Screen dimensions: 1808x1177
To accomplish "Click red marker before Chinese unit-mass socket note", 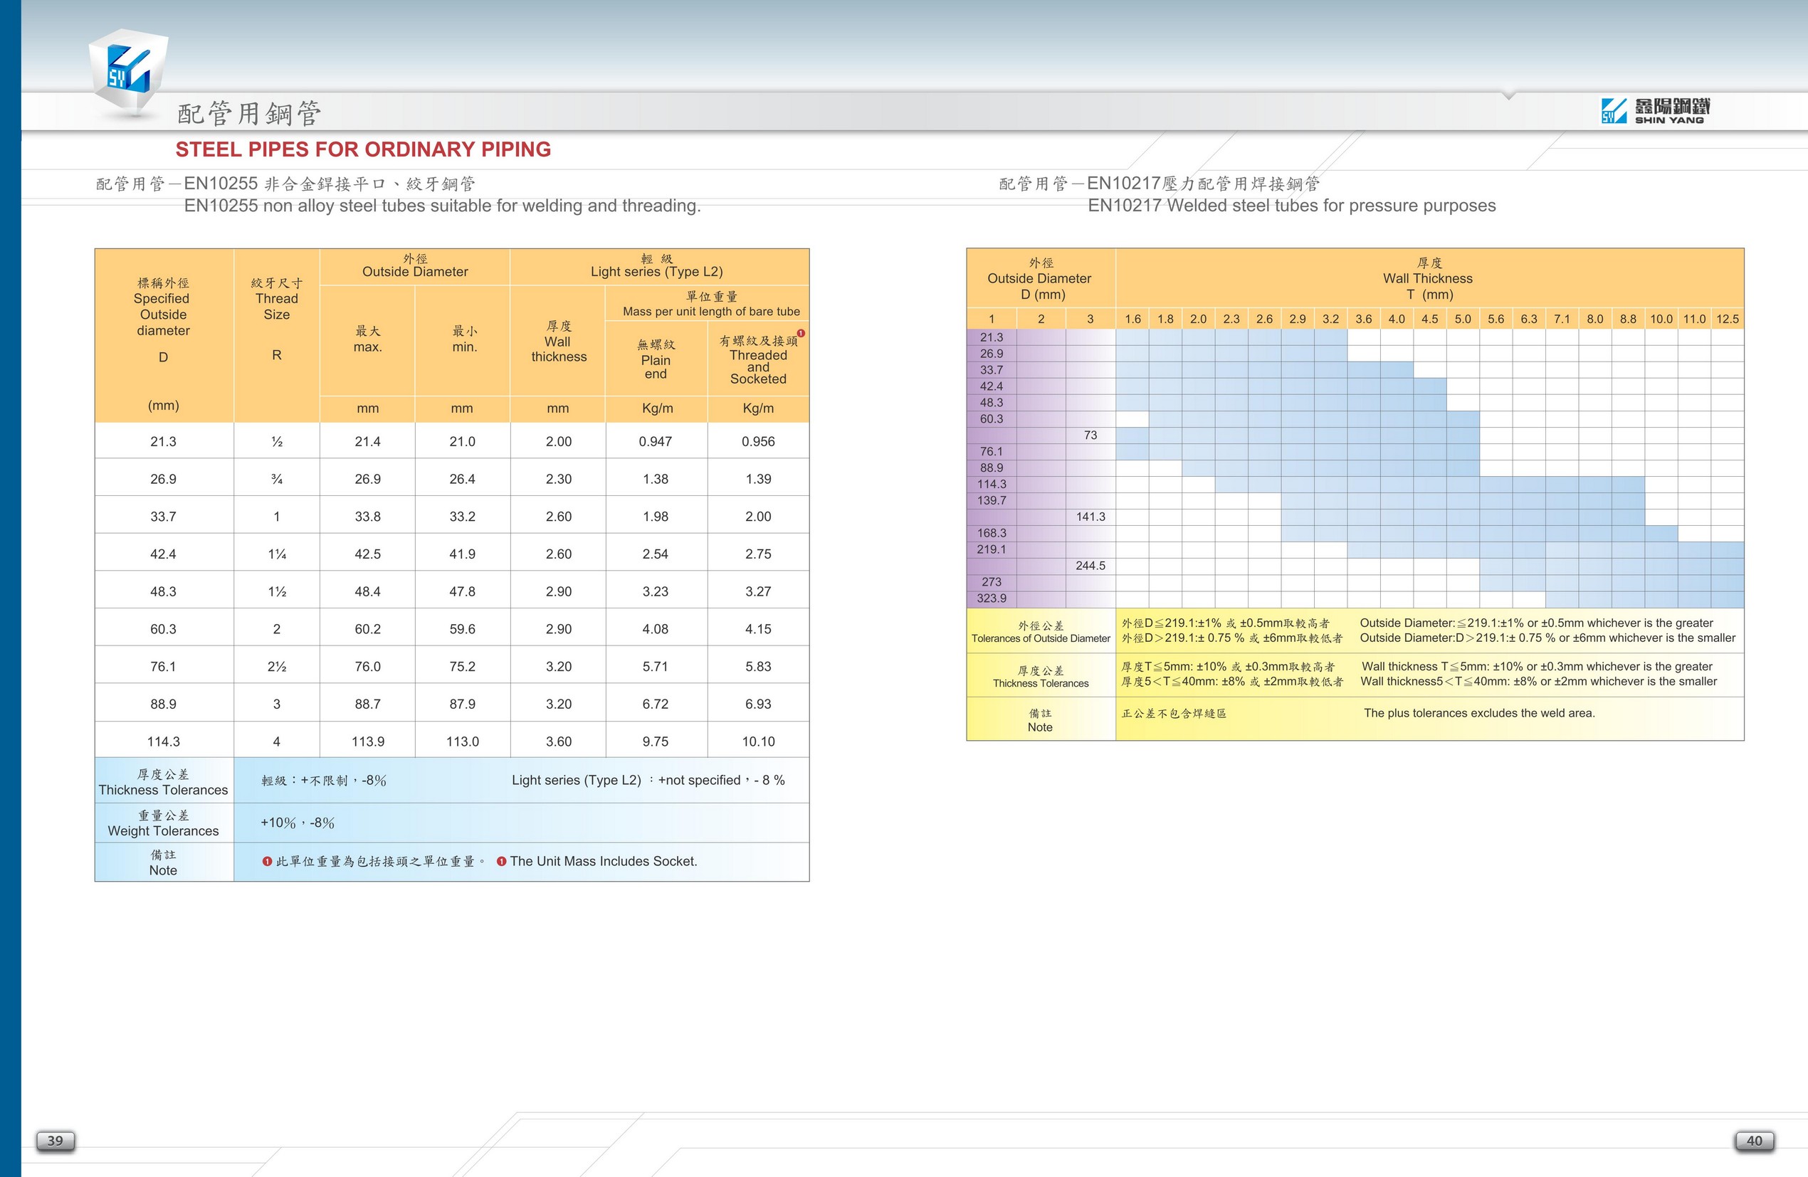I will [x=267, y=861].
